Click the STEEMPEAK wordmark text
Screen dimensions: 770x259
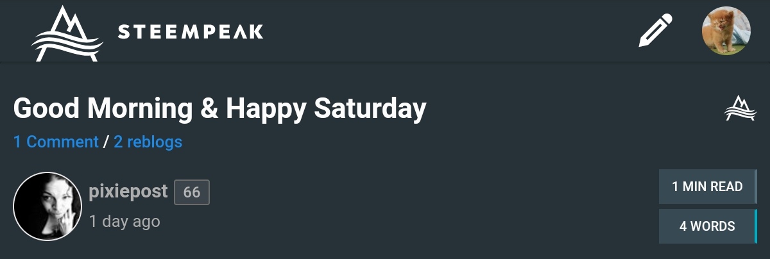(x=191, y=32)
